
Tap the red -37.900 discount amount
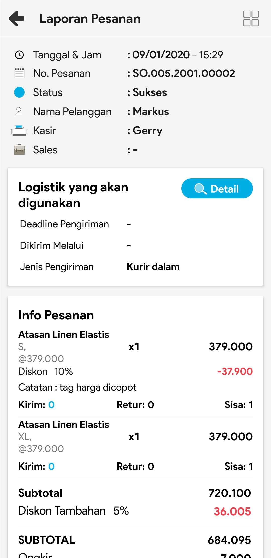235,371
